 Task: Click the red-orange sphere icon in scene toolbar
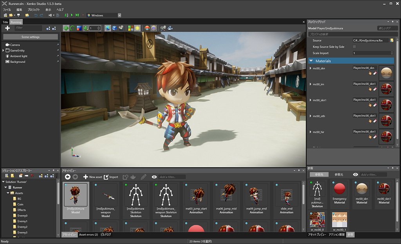pos(147,28)
